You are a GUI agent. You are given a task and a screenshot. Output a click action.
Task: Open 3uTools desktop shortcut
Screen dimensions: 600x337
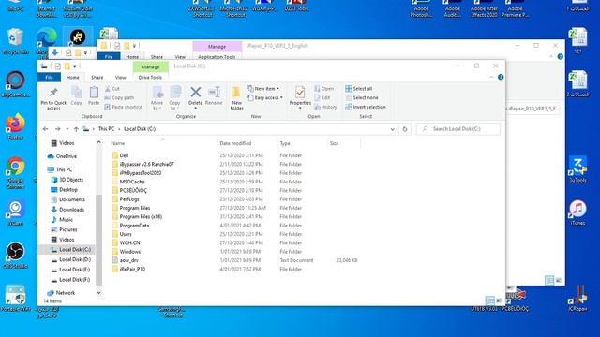pyautogui.click(x=577, y=169)
